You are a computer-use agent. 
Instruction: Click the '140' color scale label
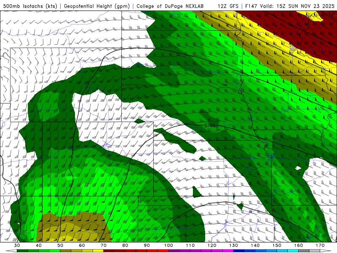[x=255, y=245]
